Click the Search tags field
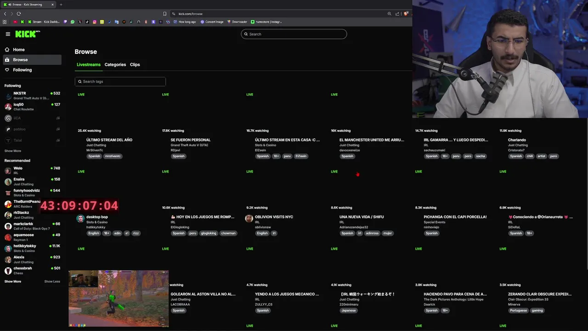The width and height of the screenshot is (588, 331). pos(120,81)
